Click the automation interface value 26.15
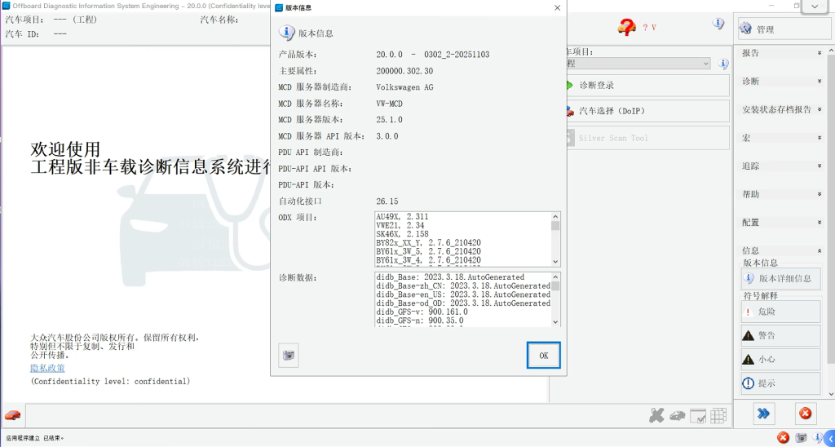 tap(387, 201)
